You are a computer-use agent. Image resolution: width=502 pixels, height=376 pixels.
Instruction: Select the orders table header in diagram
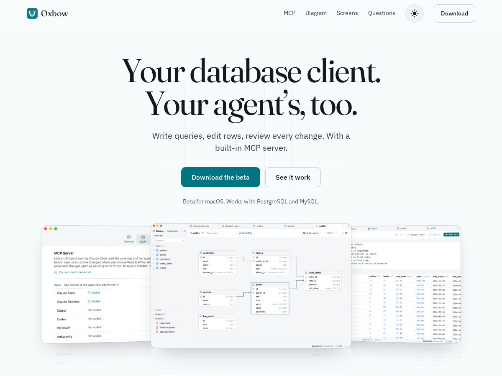coord(270,253)
